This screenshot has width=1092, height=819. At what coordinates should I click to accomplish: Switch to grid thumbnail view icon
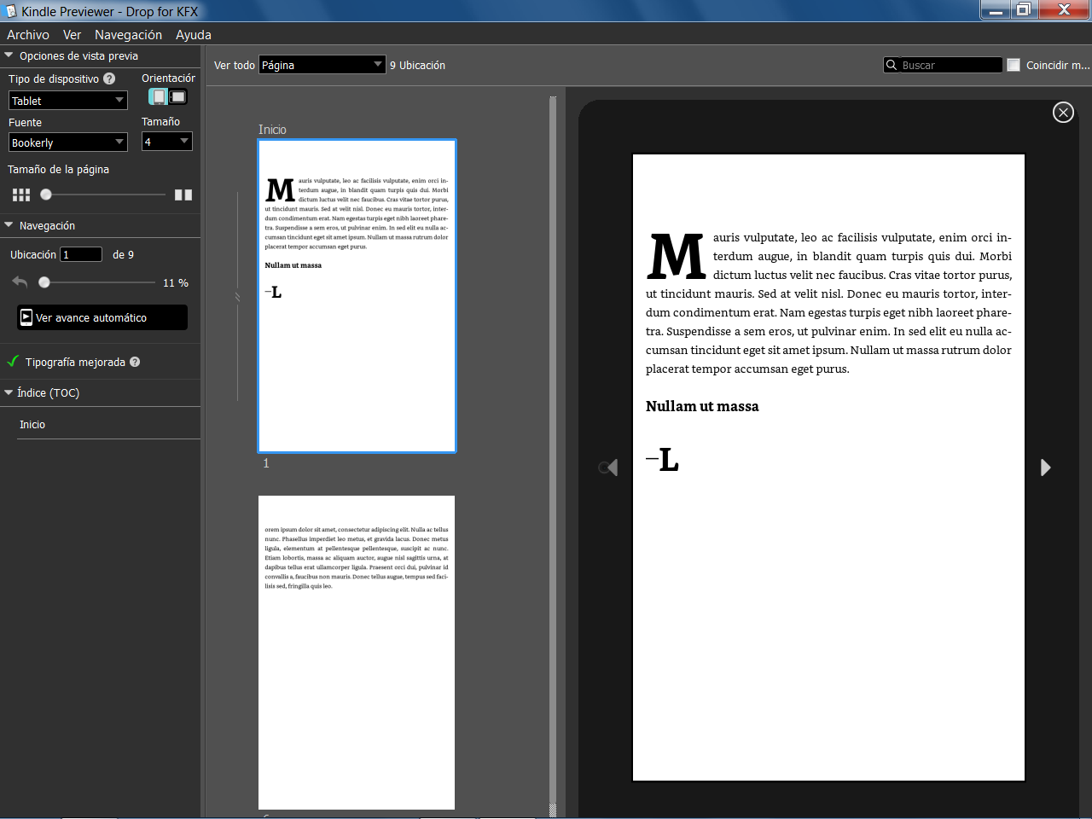21,195
